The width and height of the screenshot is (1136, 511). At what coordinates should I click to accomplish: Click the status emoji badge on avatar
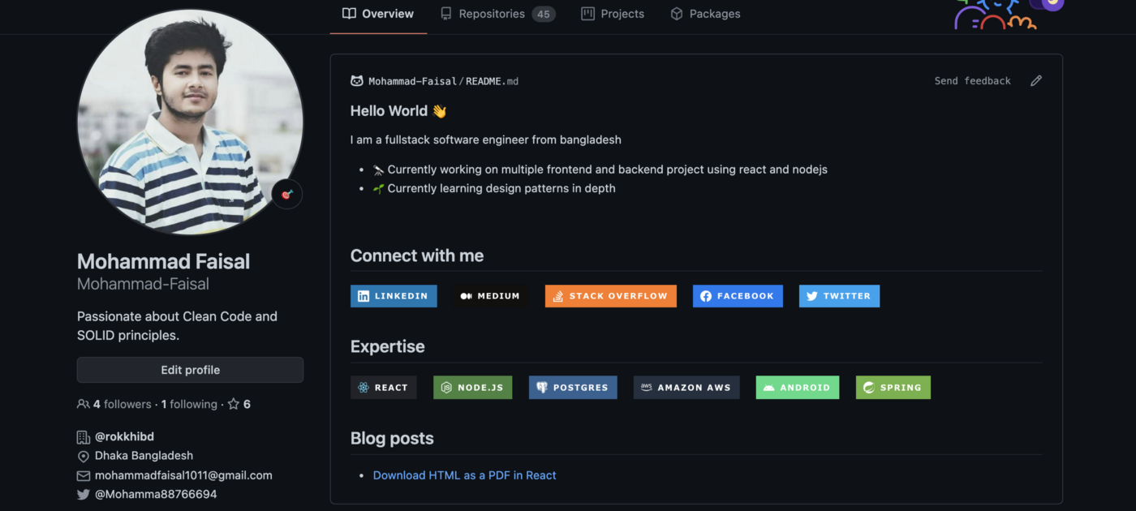pyautogui.click(x=286, y=195)
